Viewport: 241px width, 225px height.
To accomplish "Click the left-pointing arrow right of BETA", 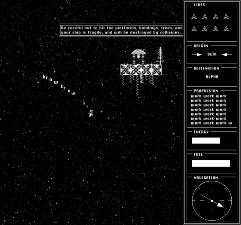I will coord(227,54).
